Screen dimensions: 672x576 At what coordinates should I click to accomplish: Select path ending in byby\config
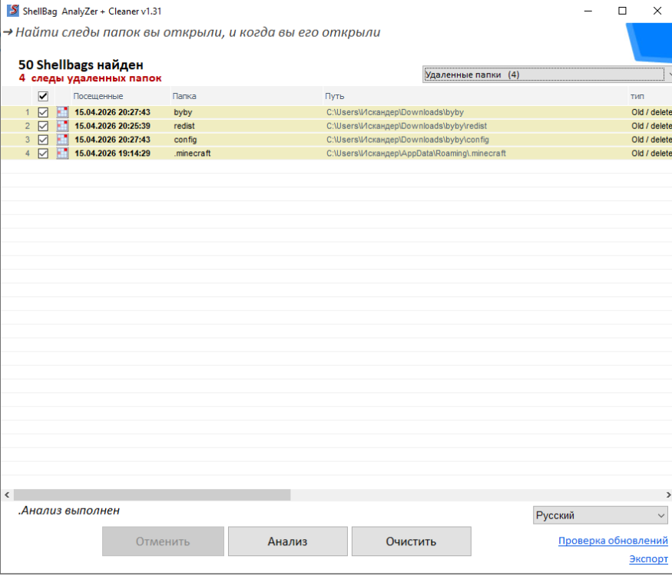[408, 140]
